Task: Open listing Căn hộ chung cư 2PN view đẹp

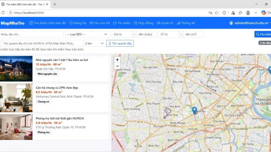Action: click(x=57, y=88)
